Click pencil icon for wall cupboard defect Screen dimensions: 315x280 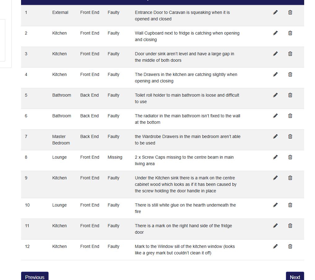tap(275, 33)
